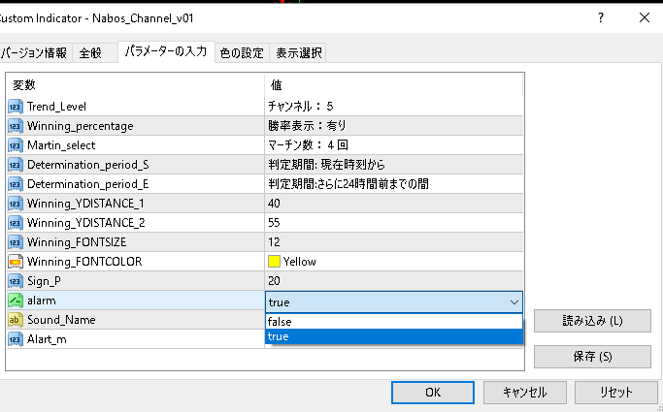
Task: Click the value 勝率表示：有り
Action: pyautogui.click(x=307, y=126)
